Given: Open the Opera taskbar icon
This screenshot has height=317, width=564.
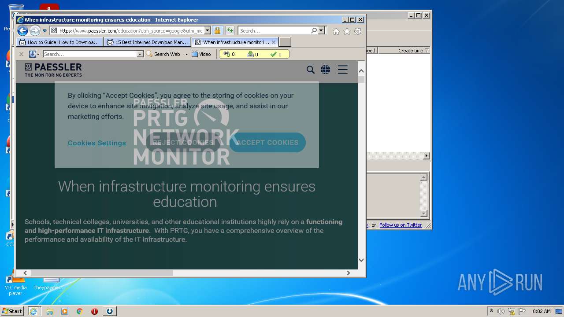Looking at the screenshot, I should tap(94, 311).
